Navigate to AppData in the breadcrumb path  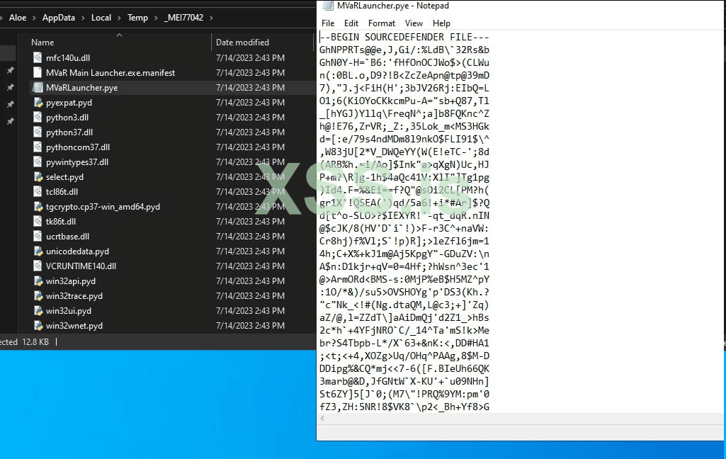[x=58, y=18]
